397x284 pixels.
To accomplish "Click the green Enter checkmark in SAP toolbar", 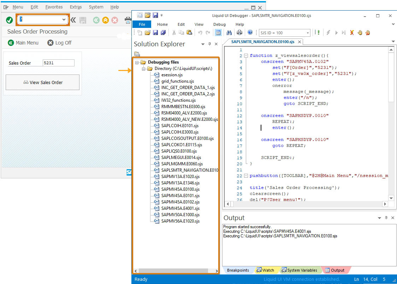I will click(10, 20).
